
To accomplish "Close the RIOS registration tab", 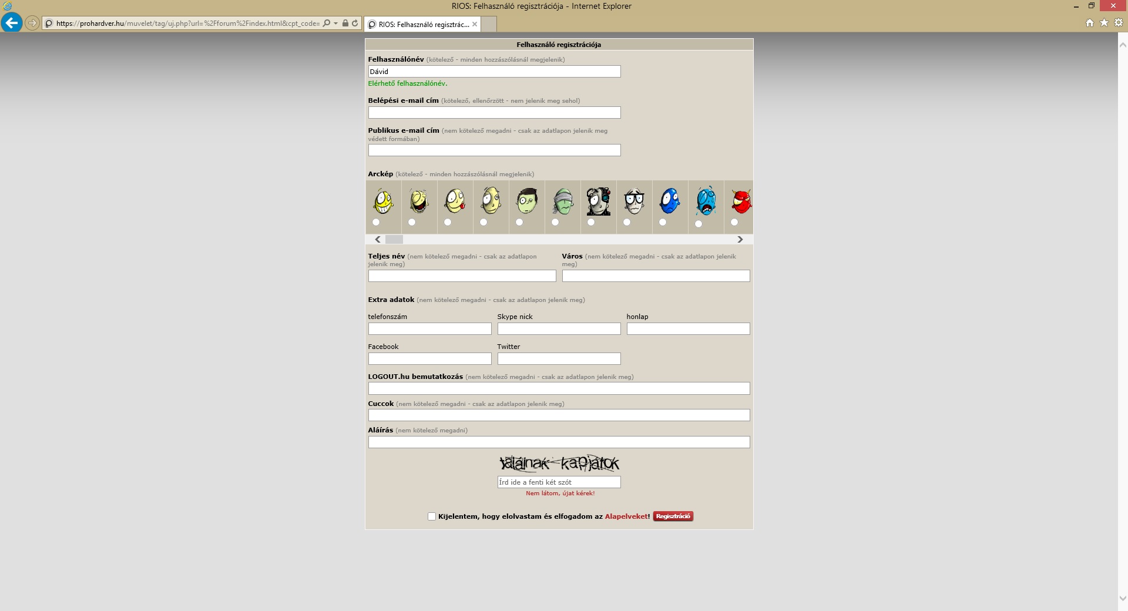I will pyautogui.click(x=475, y=24).
